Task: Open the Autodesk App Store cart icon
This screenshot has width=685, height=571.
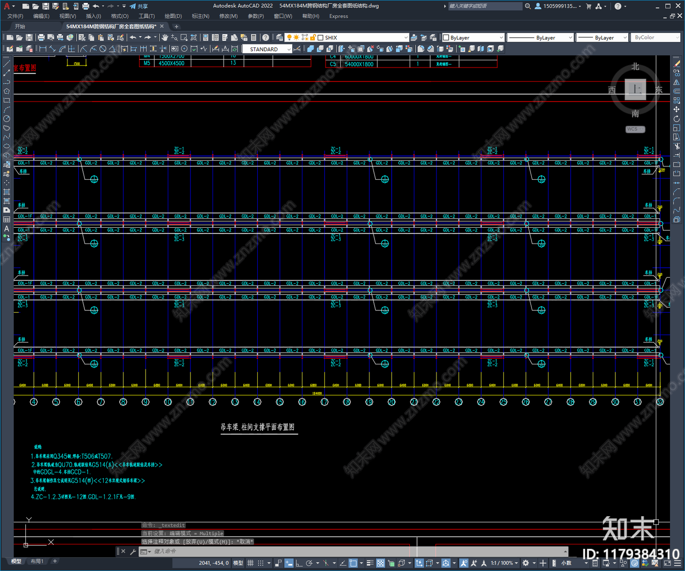Action: (x=589, y=6)
